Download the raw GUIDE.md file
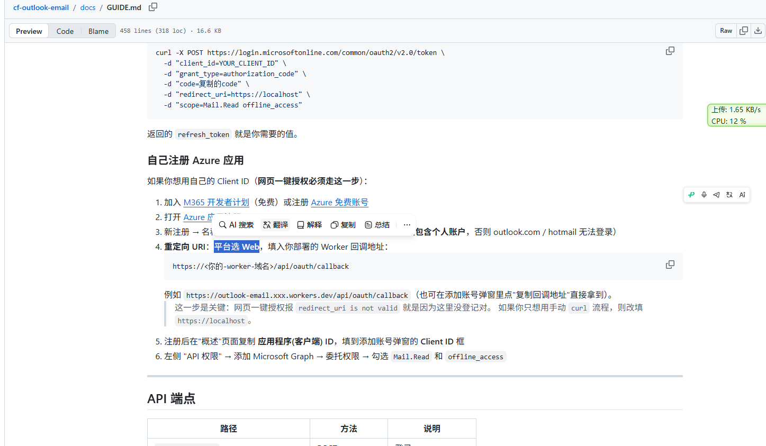Screen dimensions: 766x446 758,31
